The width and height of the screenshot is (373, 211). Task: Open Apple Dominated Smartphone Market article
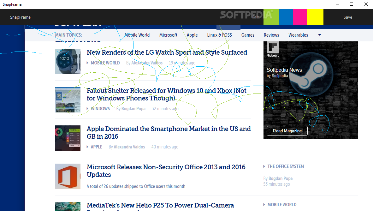click(169, 132)
